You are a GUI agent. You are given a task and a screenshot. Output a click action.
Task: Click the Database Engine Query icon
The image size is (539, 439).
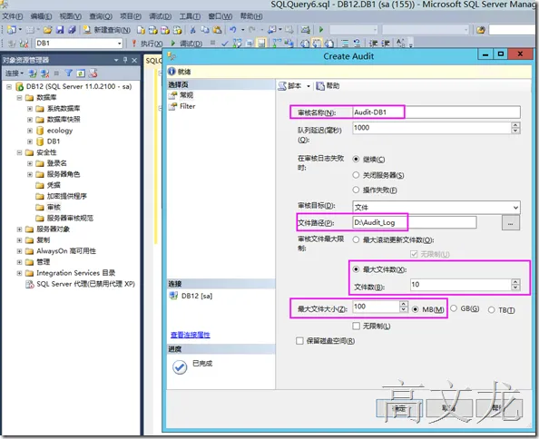point(141,30)
